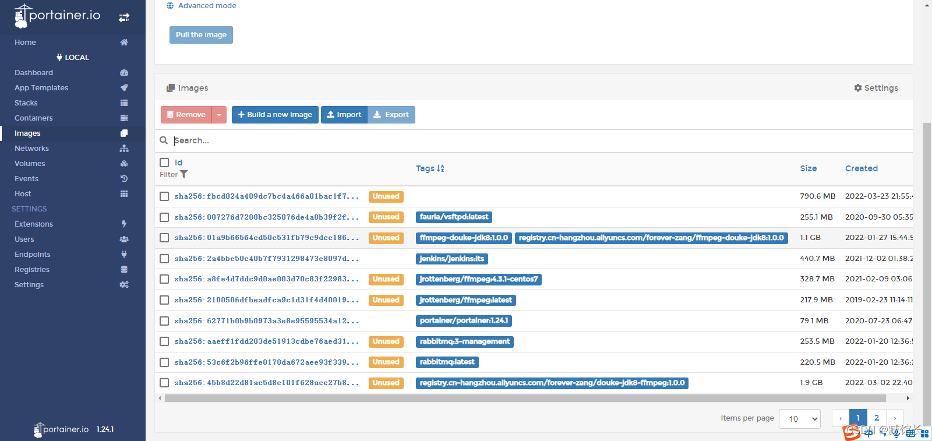The width and height of the screenshot is (932, 441).
Task: Click Build a new image button
Action: pos(275,115)
